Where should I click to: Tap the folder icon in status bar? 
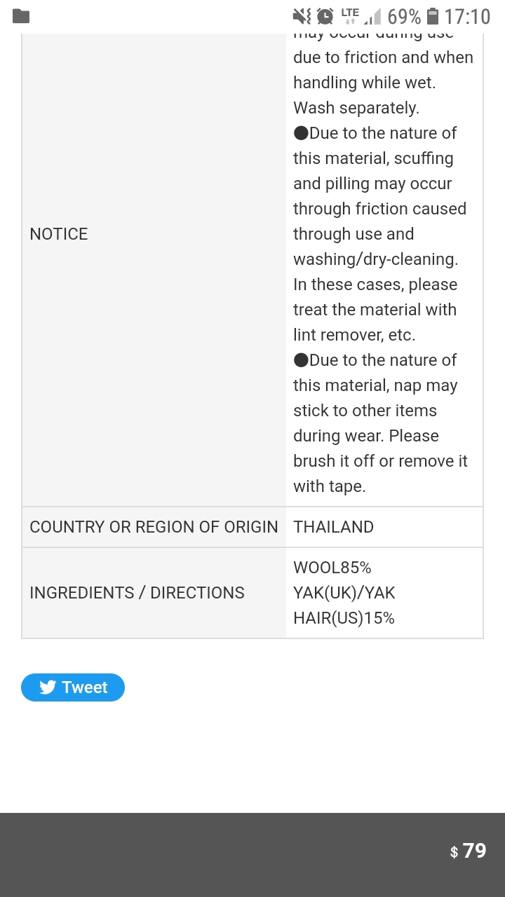click(x=21, y=16)
